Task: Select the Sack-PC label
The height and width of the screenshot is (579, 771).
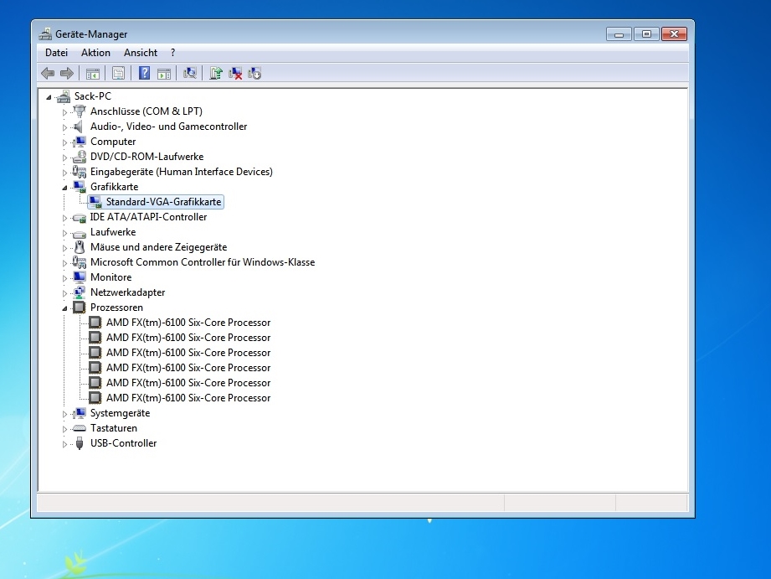Action: click(92, 96)
